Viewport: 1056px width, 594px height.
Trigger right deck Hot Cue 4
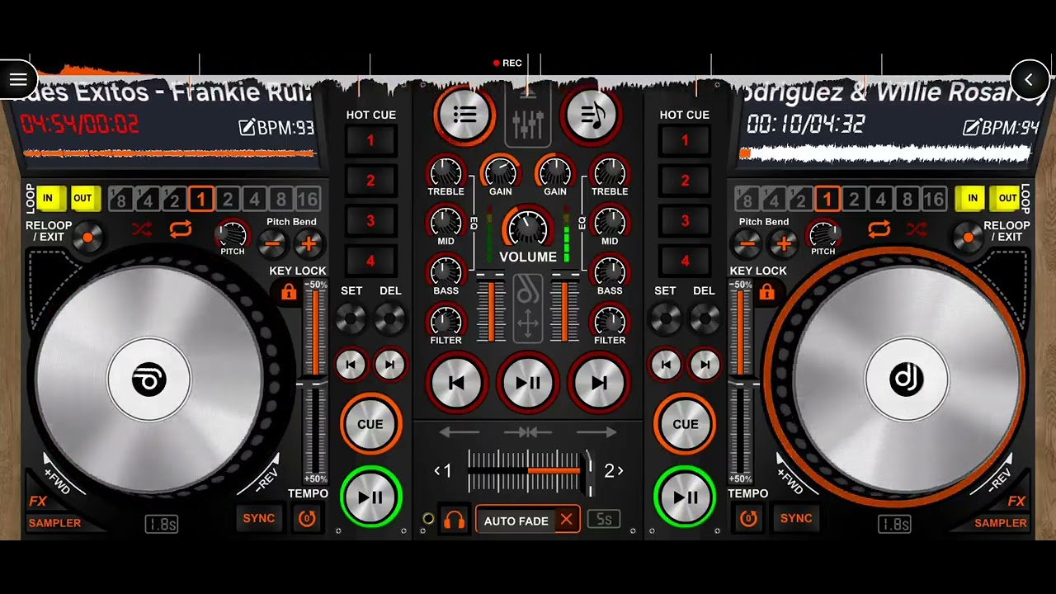click(x=685, y=262)
